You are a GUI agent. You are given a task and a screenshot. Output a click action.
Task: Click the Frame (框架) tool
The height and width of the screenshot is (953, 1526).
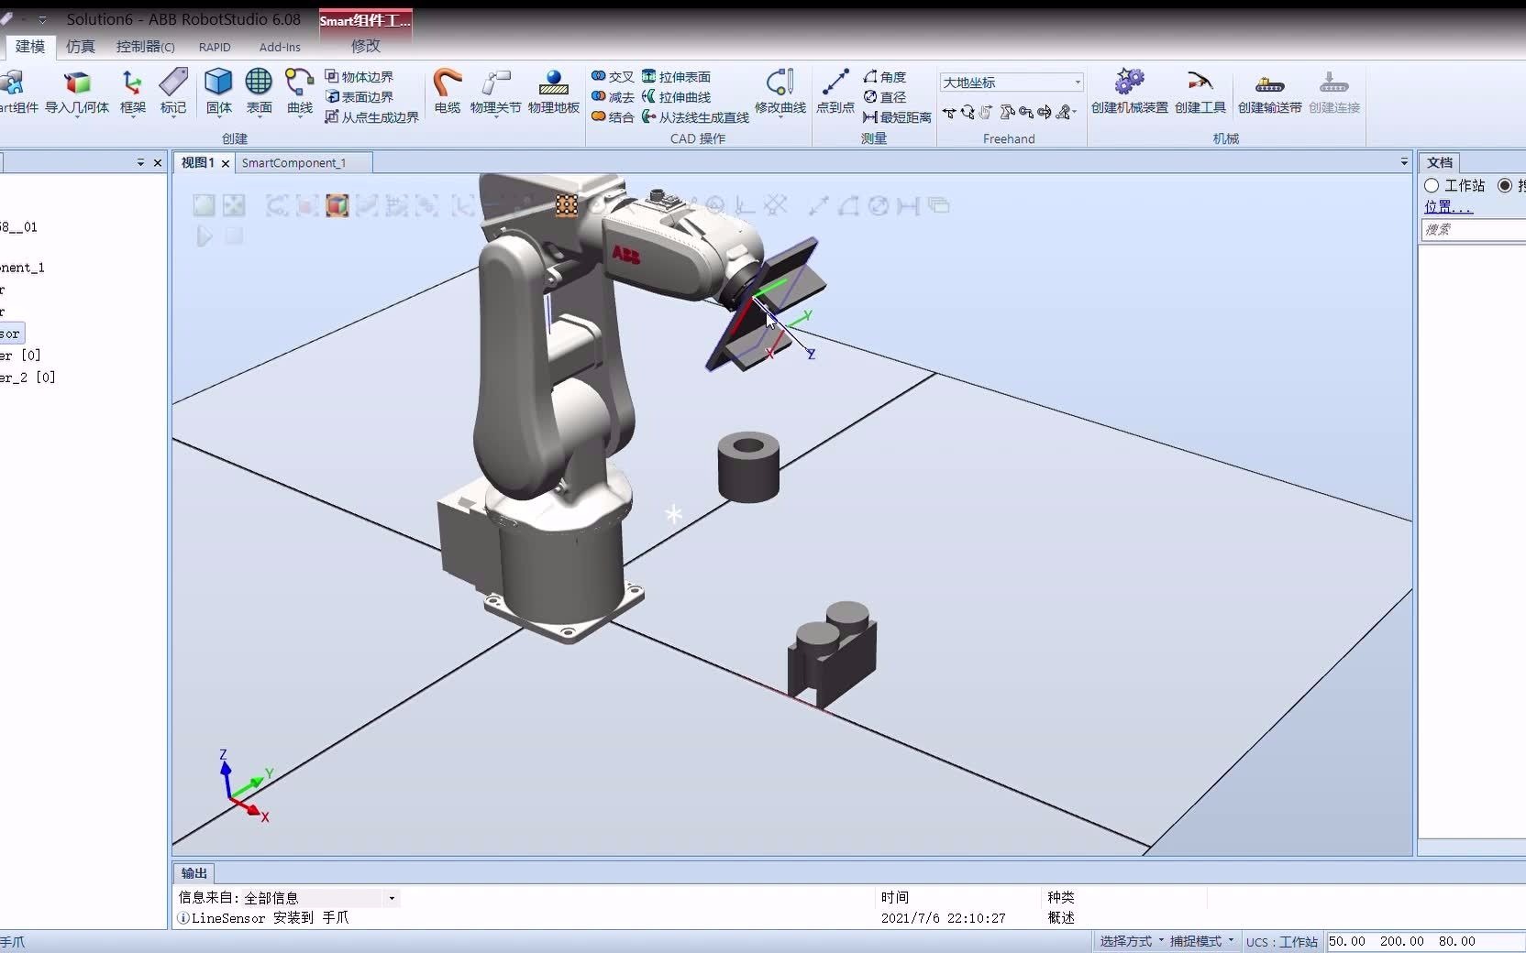coord(133,92)
